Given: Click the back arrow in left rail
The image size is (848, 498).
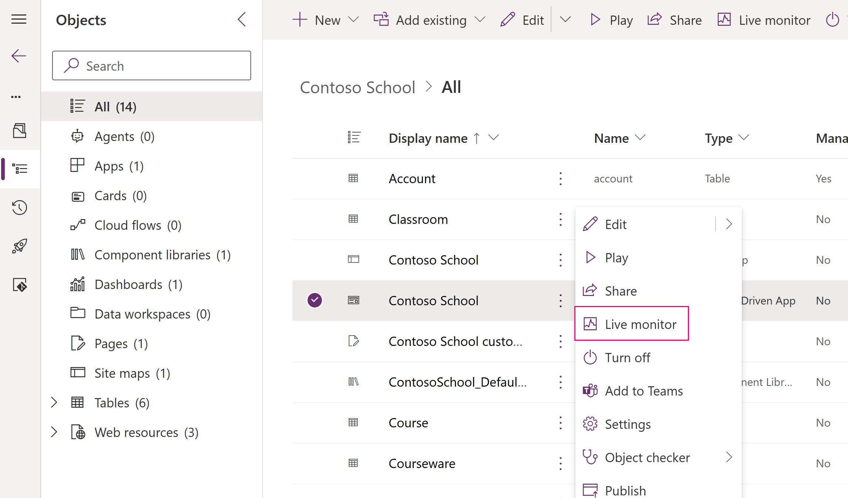Looking at the screenshot, I should (19, 56).
